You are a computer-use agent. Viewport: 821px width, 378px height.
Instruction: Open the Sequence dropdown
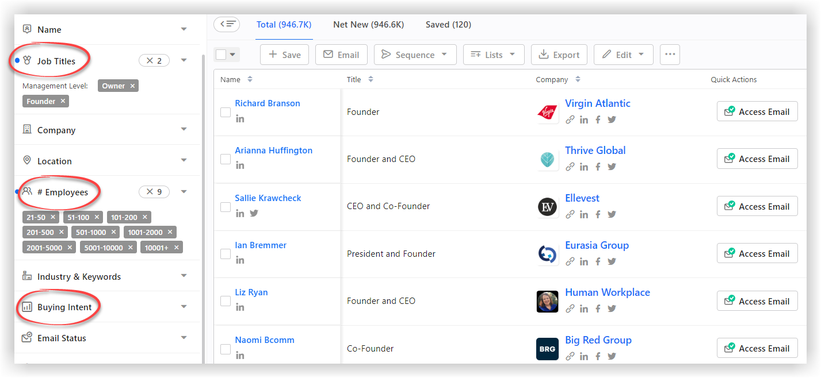415,55
